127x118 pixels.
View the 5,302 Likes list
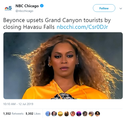(x=33, y=114)
